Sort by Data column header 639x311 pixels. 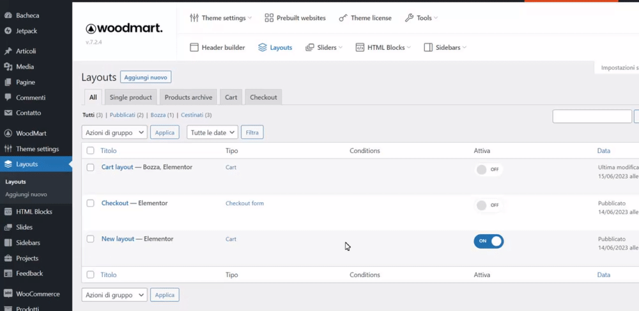click(604, 150)
